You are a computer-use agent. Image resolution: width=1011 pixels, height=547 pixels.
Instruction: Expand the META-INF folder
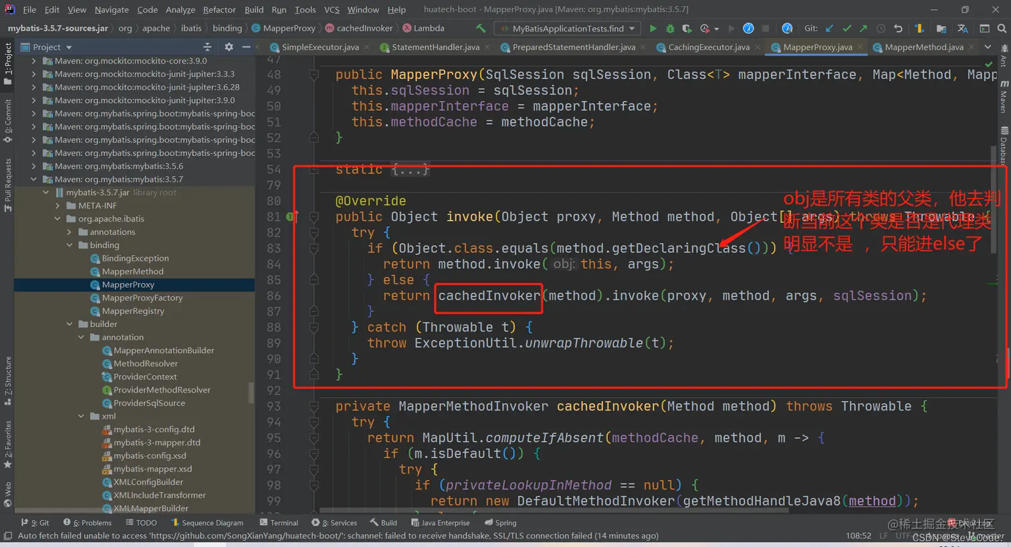point(58,205)
